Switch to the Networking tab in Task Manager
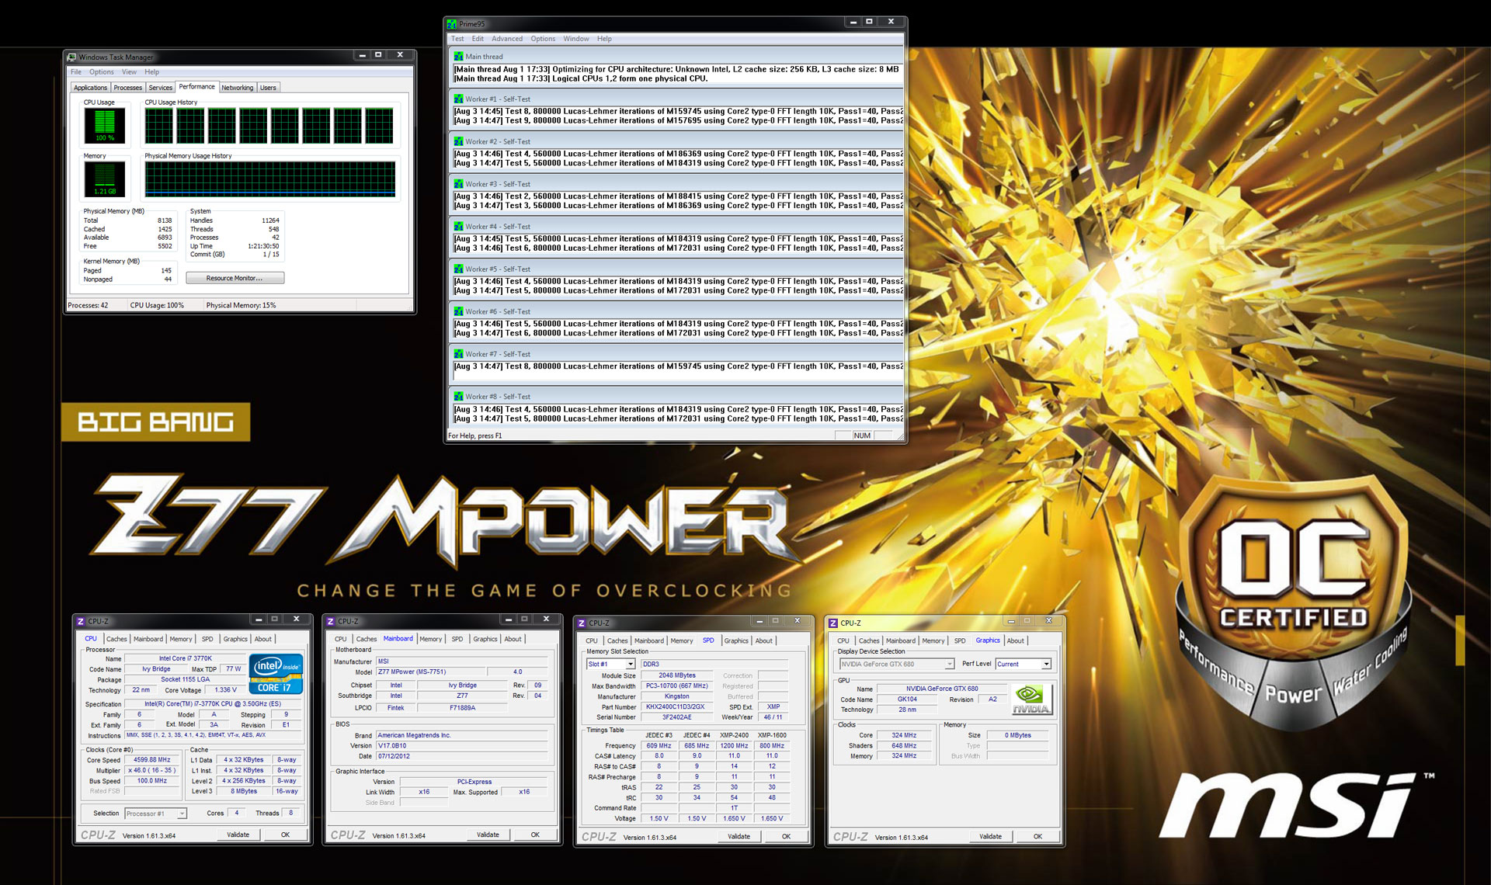Screen dimensions: 1491x885 pos(237,88)
